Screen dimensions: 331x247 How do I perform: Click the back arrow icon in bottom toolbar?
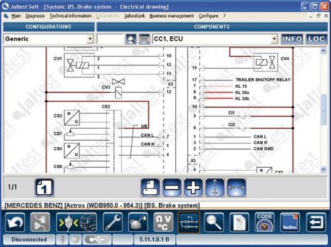coord(15,222)
